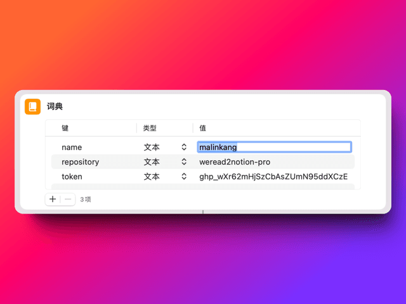Click the 词典 action title
406x304 pixels.
pyautogui.click(x=55, y=106)
